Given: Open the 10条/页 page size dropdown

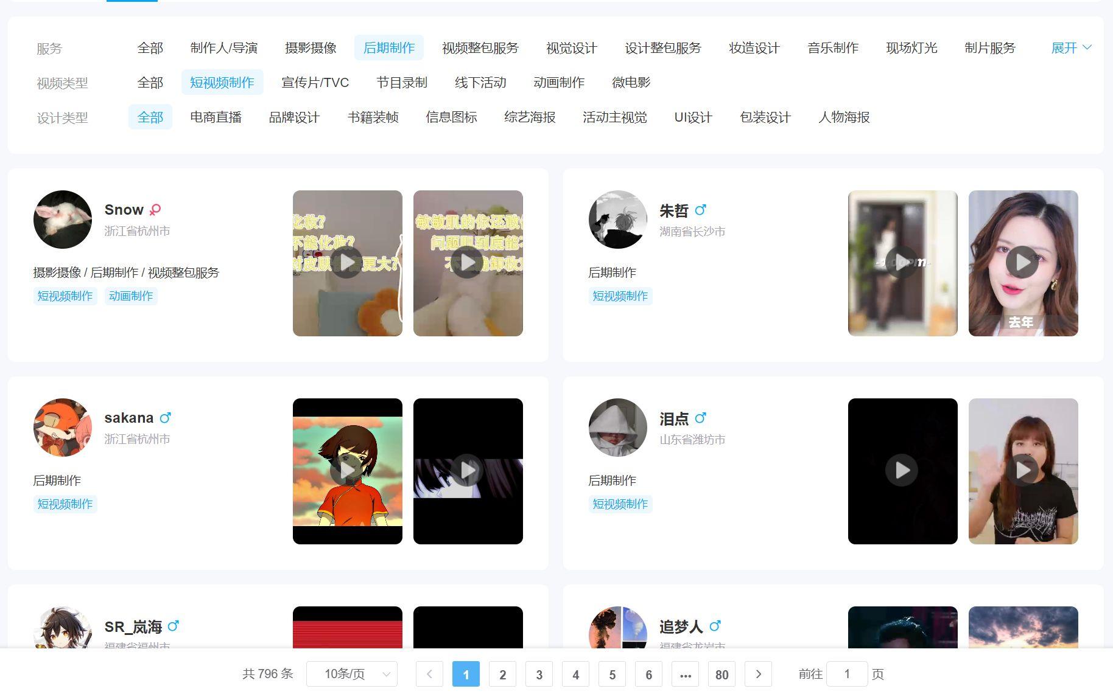Looking at the screenshot, I should point(352,674).
